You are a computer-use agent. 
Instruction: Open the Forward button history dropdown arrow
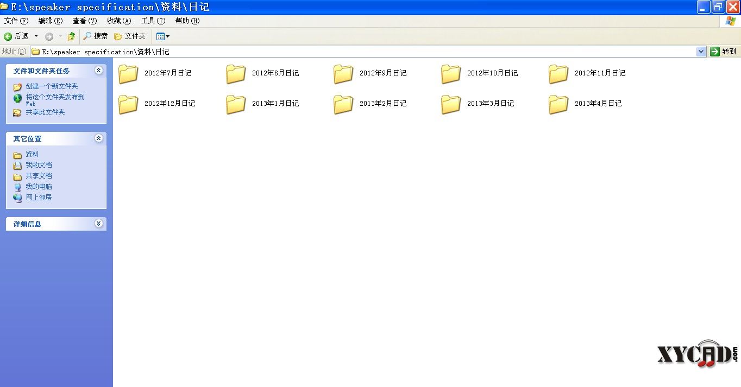[60, 36]
